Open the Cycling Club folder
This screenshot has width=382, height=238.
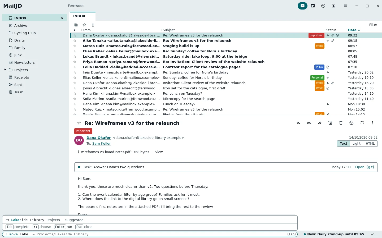coord(34,33)
